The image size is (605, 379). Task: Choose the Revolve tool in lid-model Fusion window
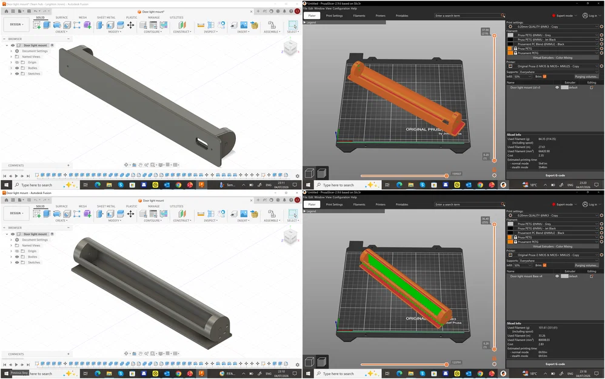point(57,25)
